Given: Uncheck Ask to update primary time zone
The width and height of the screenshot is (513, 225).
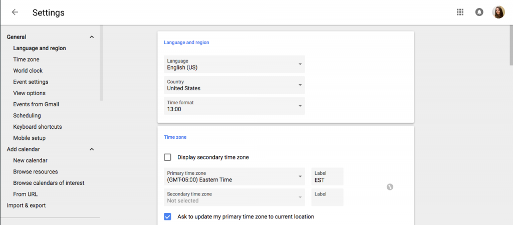Looking at the screenshot, I should point(168,217).
